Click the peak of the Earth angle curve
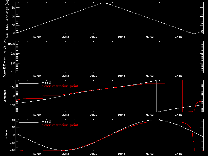The image size is (208, 156). click(103, 3)
